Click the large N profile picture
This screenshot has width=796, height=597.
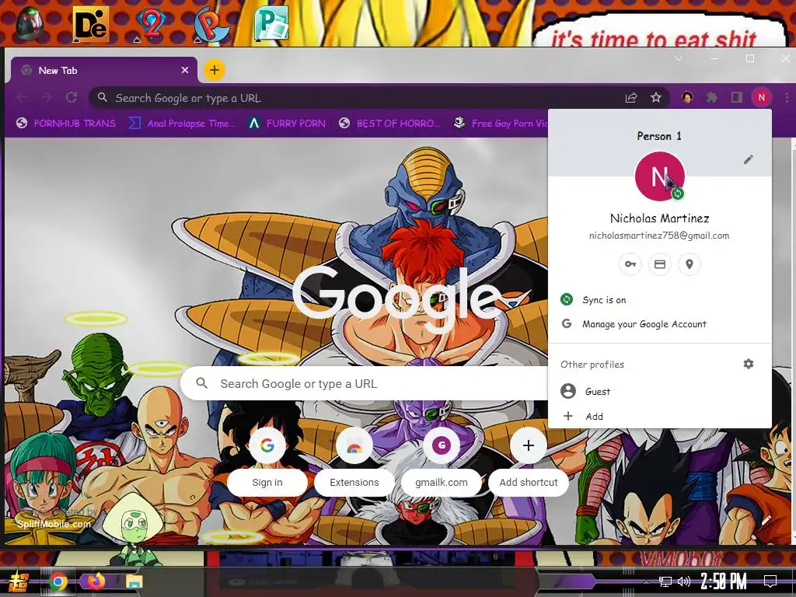pyautogui.click(x=659, y=176)
